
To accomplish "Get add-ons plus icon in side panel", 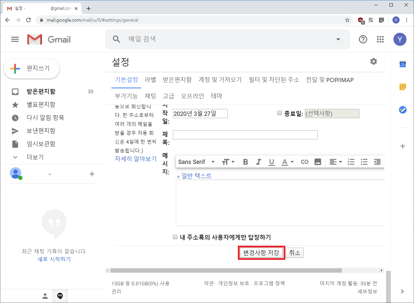I will pyautogui.click(x=403, y=146).
